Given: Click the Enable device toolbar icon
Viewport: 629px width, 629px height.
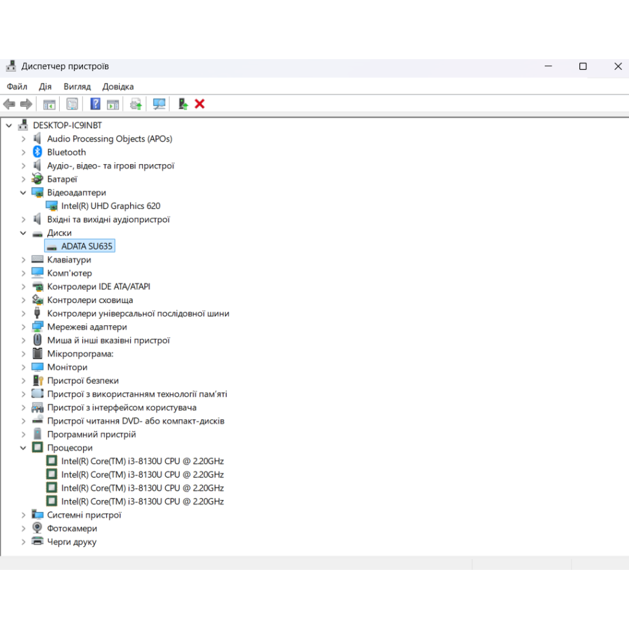Looking at the screenshot, I should click(182, 104).
